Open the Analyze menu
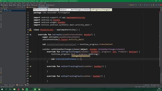This screenshot has height=91, width=162. click(19, 3)
